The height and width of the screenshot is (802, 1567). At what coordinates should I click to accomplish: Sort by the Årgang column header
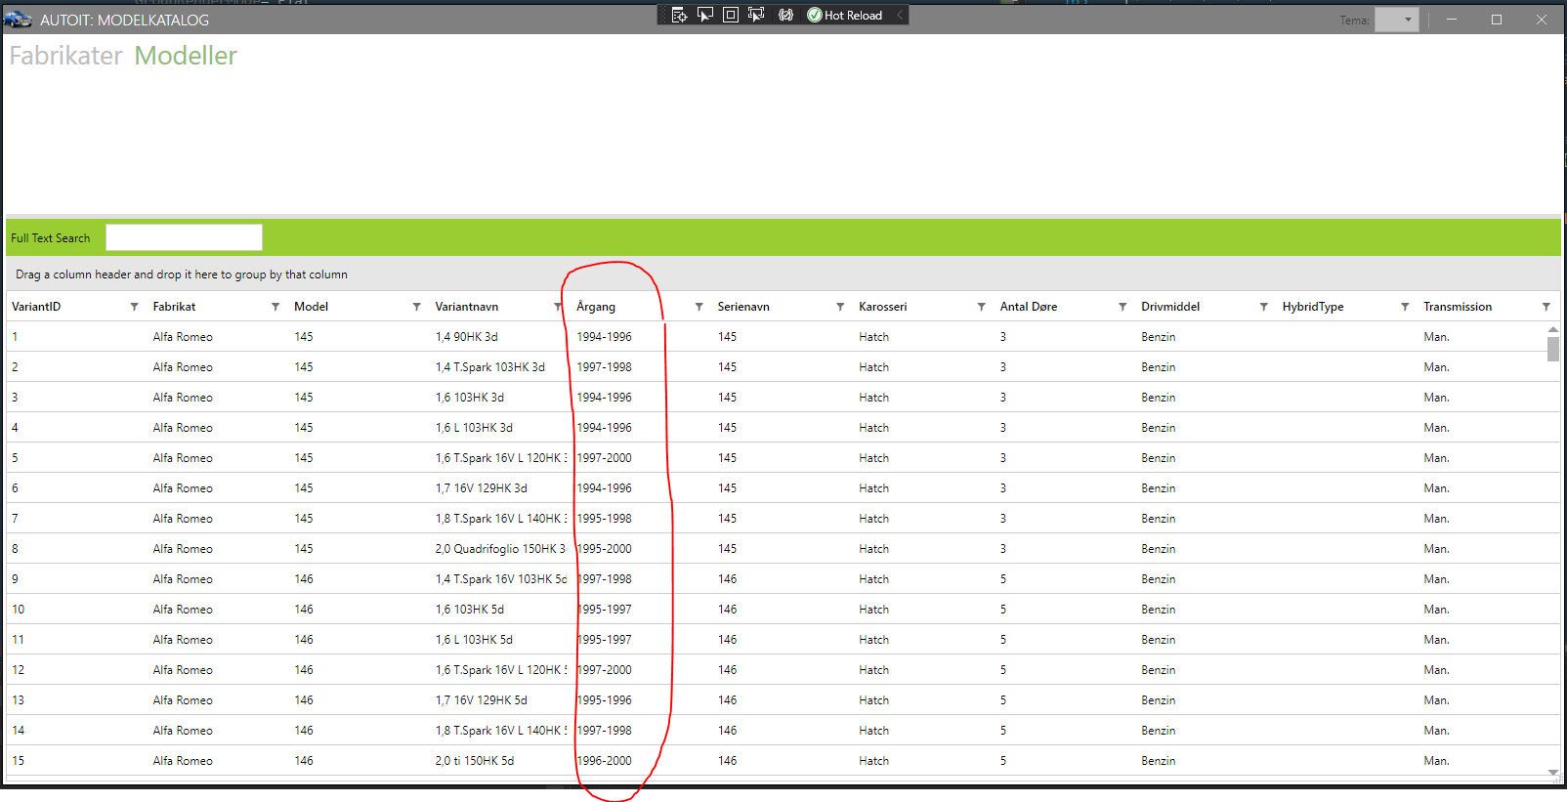pyautogui.click(x=596, y=307)
